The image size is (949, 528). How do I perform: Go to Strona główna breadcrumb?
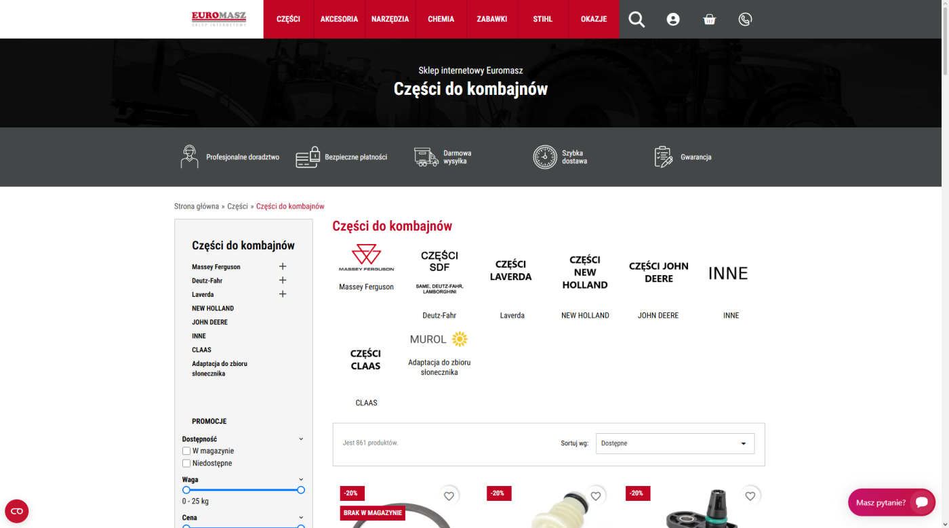[197, 206]
